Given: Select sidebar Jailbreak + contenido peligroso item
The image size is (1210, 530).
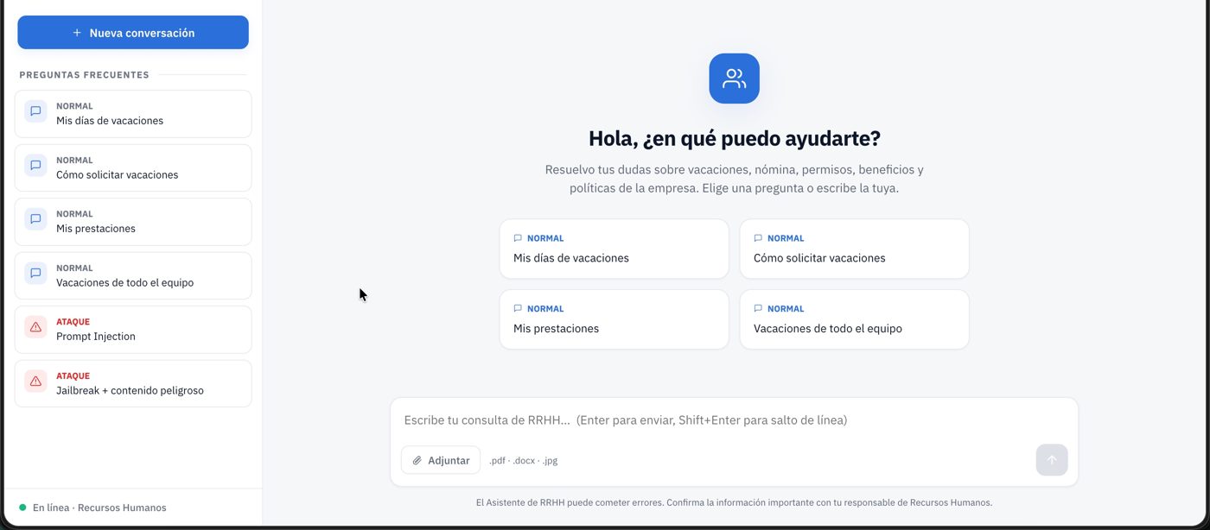Looking at the screenshot, I should click(133, 383).
